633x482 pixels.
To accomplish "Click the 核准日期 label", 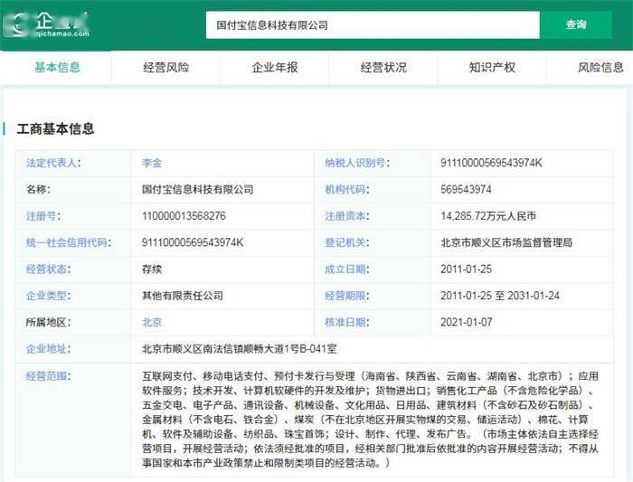I will point(346,322).
